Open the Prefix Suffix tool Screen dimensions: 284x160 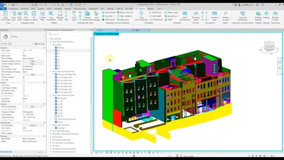pyautogui.click(x=20, y=16)
